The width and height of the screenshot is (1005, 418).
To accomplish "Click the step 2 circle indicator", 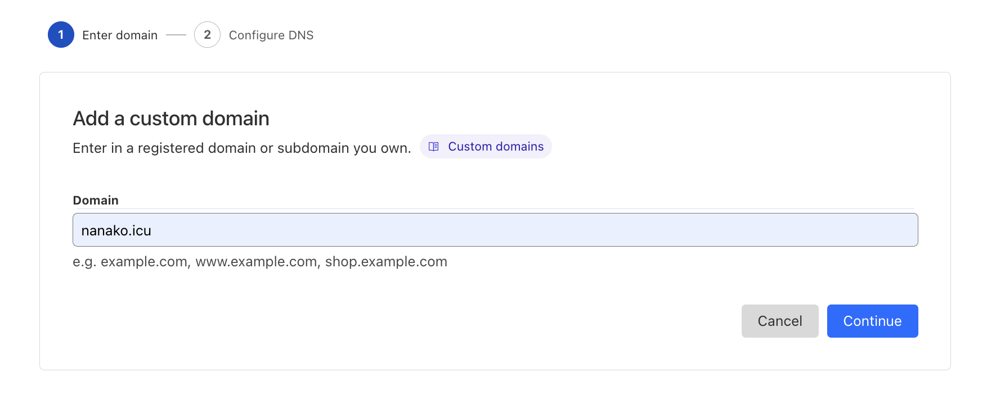I will 207,35.
